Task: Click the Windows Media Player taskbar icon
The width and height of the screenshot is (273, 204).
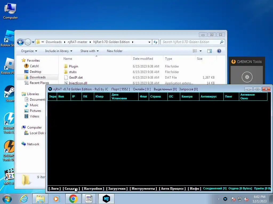Action: (56, 199)
